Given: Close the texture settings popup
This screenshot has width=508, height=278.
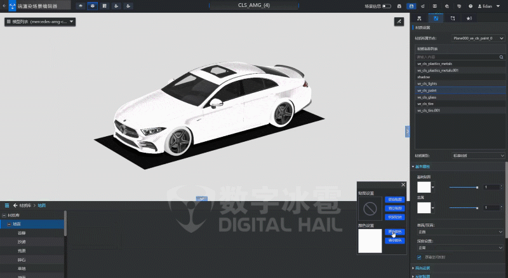Looking at the screenshot, I should 403,185.
